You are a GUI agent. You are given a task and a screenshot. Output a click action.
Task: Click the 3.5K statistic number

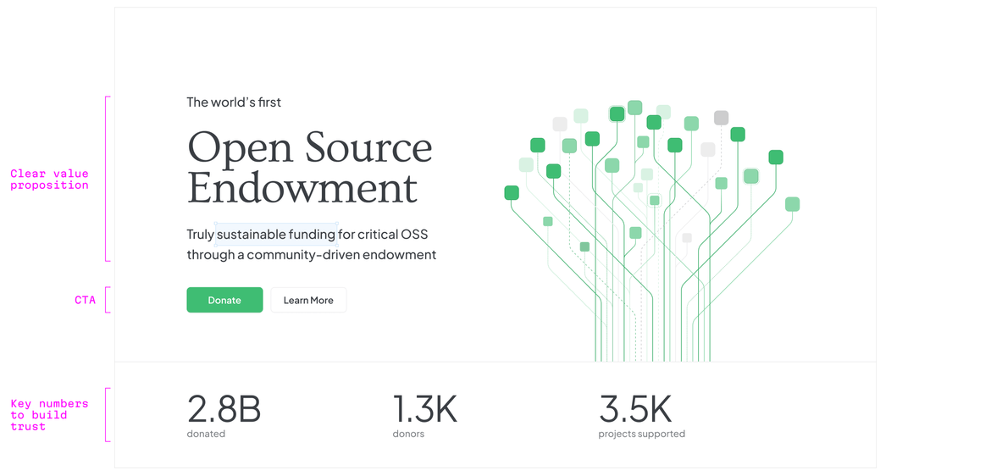point(634,409)
